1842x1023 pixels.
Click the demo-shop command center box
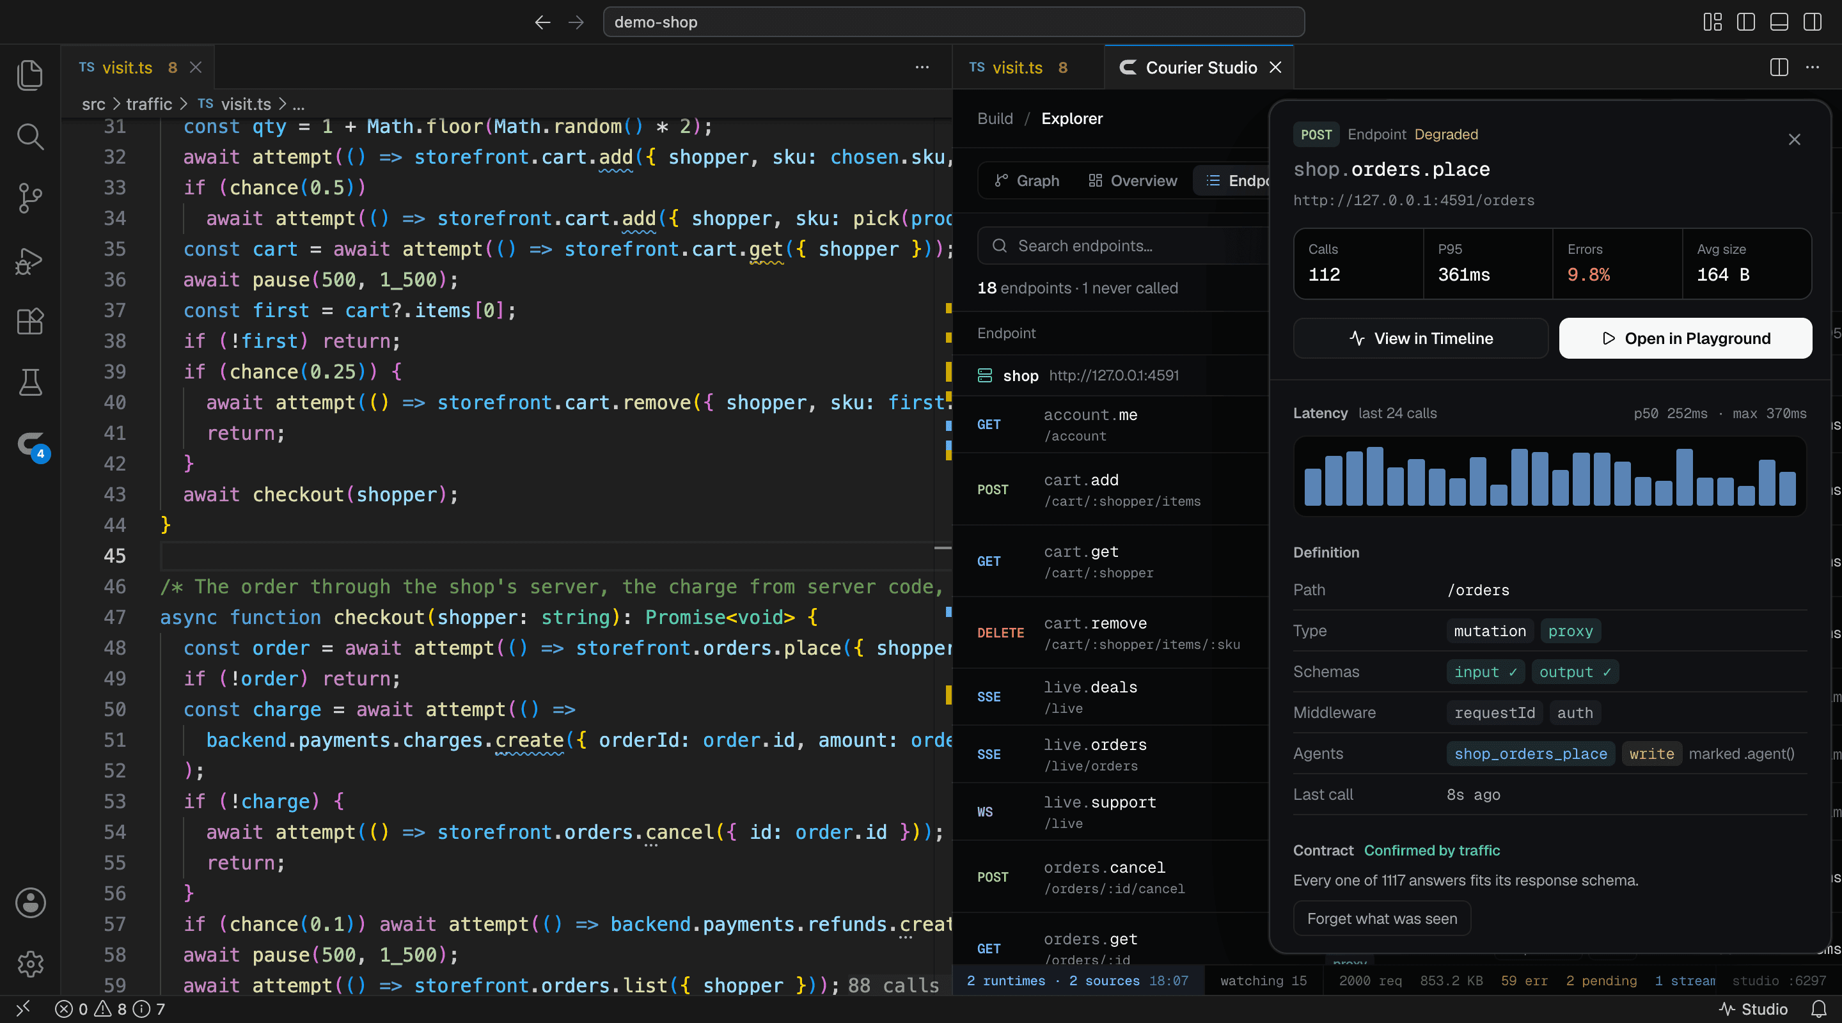[x=953, y=22]
